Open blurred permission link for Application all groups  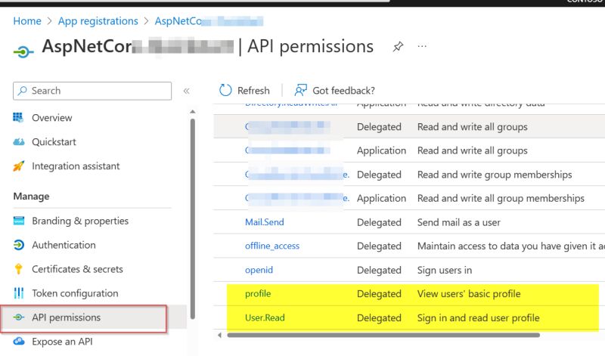(x=287, y=150)
